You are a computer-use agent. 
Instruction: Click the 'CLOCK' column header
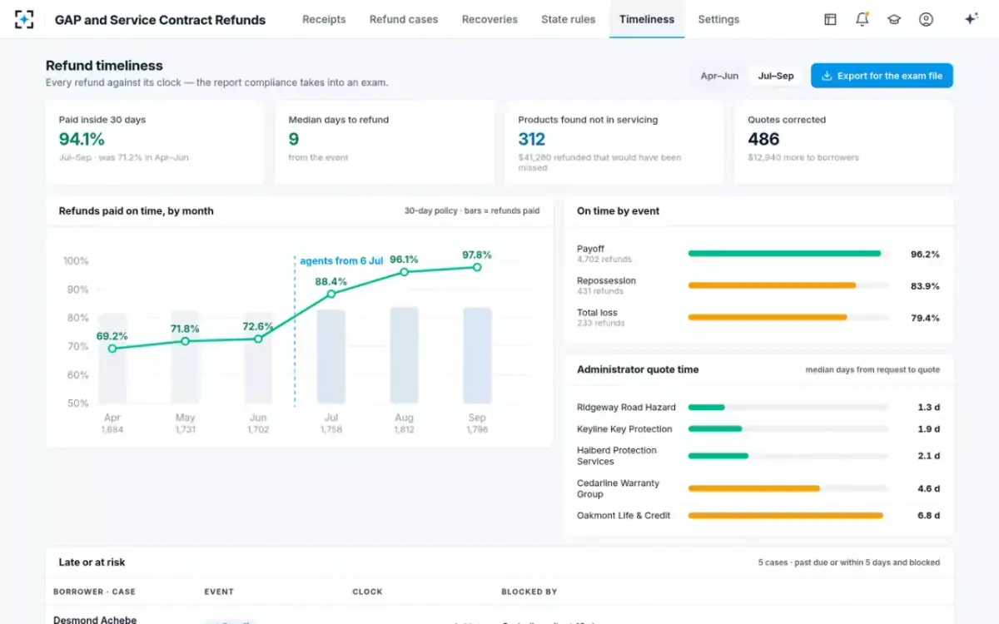click(367, 592)
